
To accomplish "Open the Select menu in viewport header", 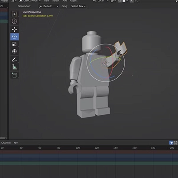I will click(56, 1).
